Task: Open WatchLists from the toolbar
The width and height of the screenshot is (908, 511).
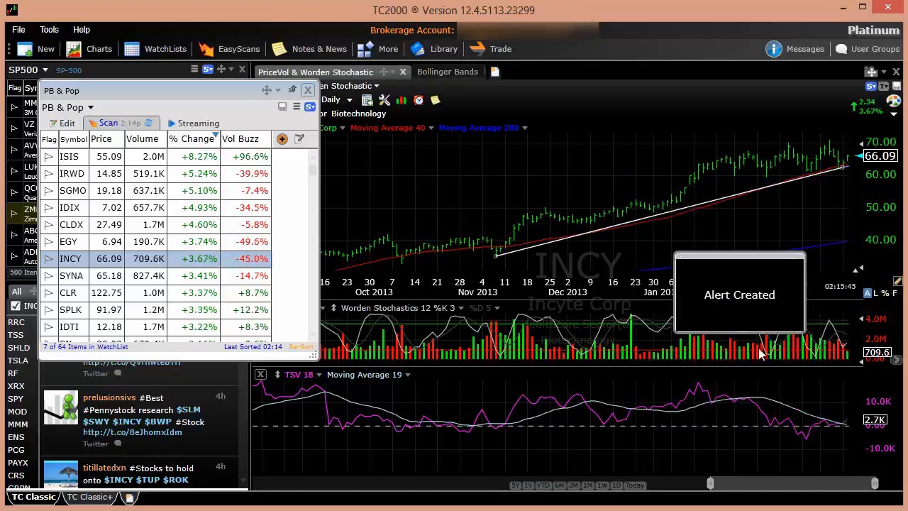Action: click(155, 49)
